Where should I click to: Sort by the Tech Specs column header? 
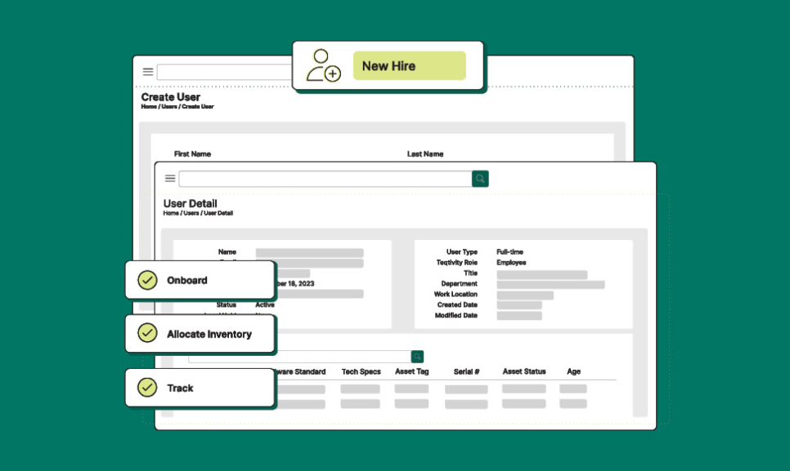point(361,371)
